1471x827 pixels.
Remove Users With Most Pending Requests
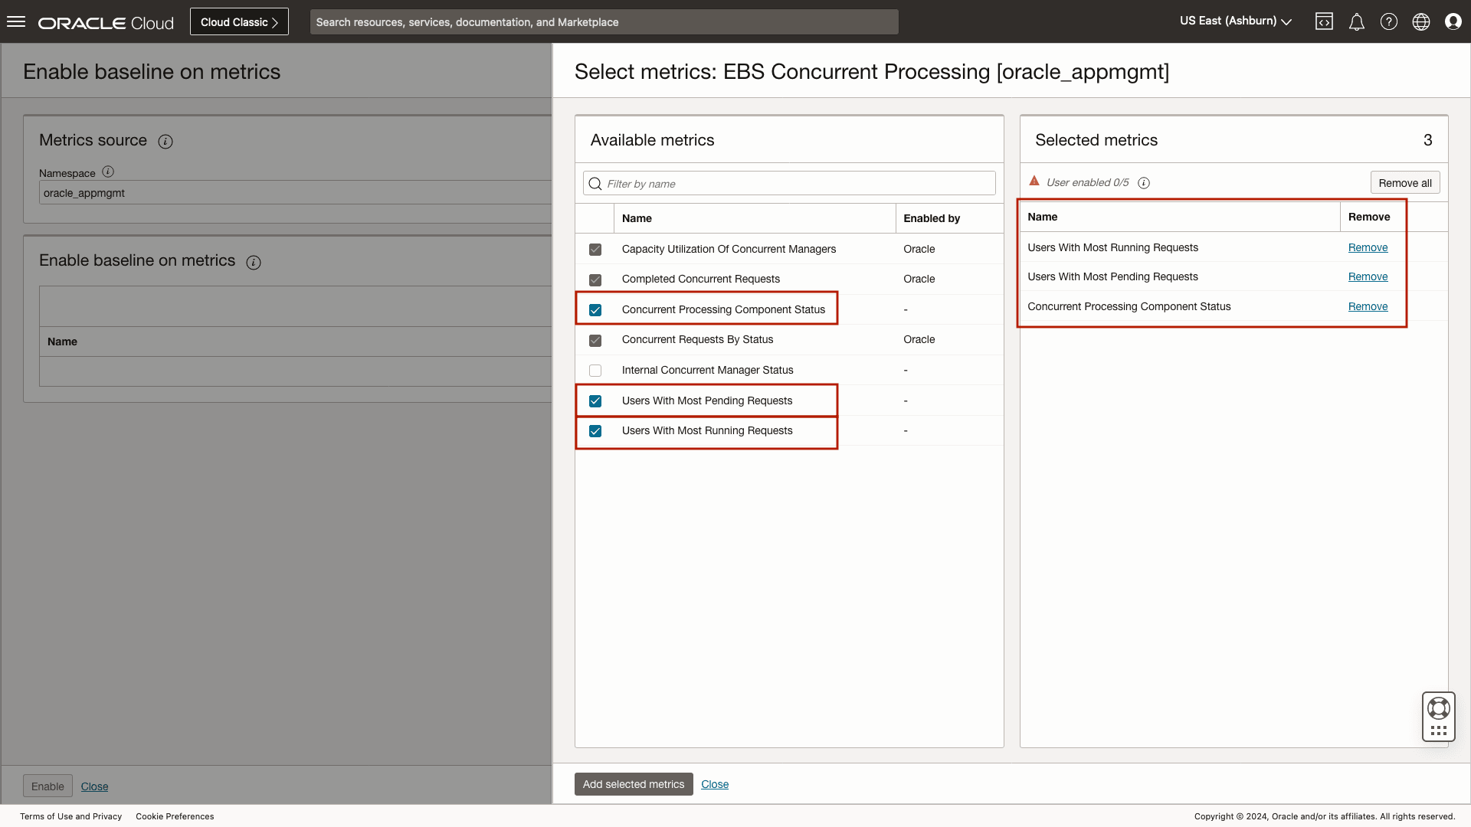point(1368,276)
